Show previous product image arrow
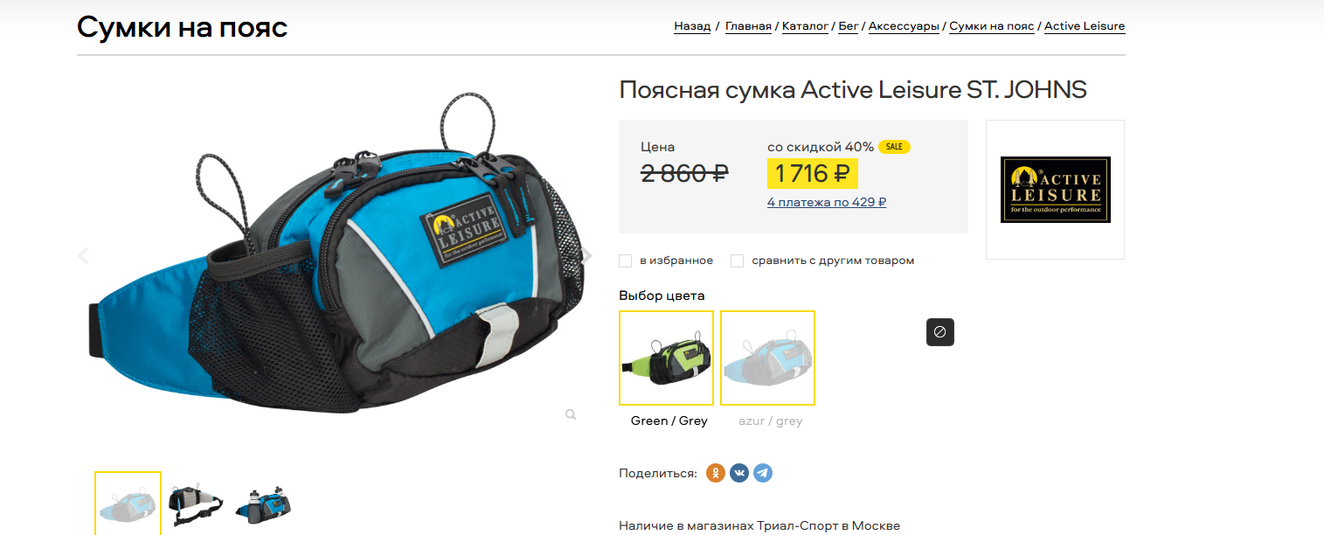 pyautogui.click(x=84, y=256)
